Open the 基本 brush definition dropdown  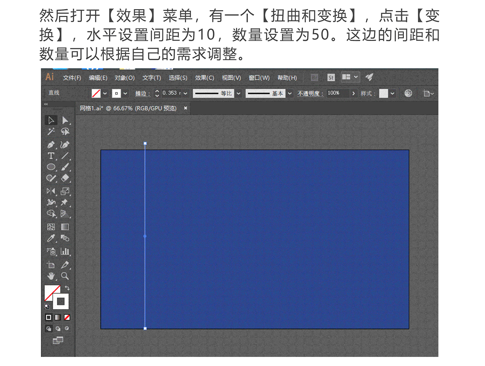click(290, 93)
